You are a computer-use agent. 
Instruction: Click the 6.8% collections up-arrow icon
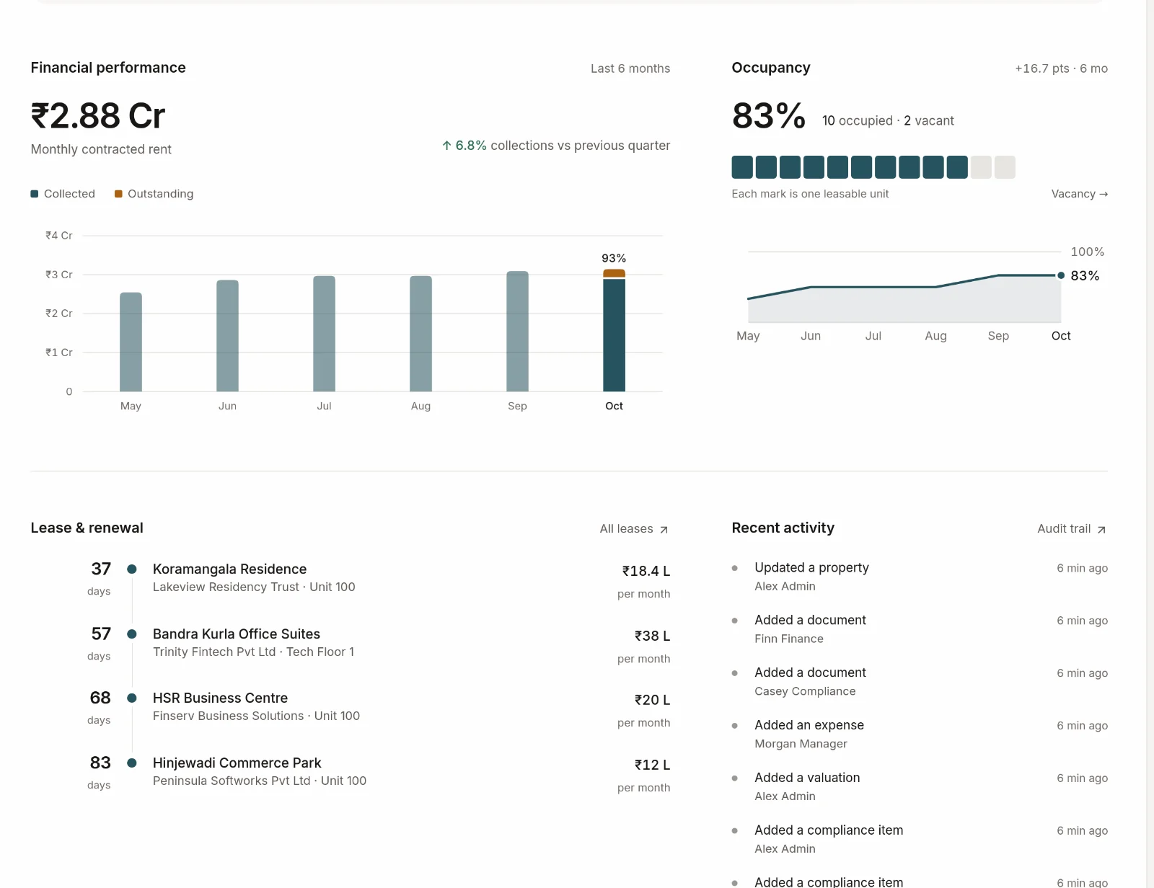(x=446, y=146)
